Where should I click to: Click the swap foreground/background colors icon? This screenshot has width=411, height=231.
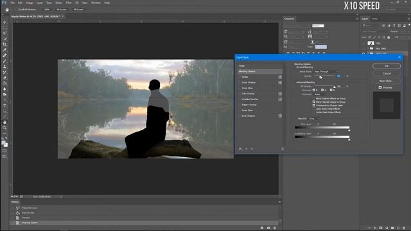tap(6, 139)
